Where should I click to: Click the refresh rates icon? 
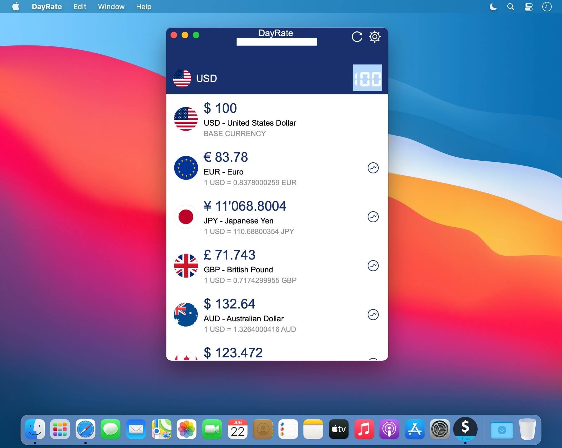click(357, 37)
